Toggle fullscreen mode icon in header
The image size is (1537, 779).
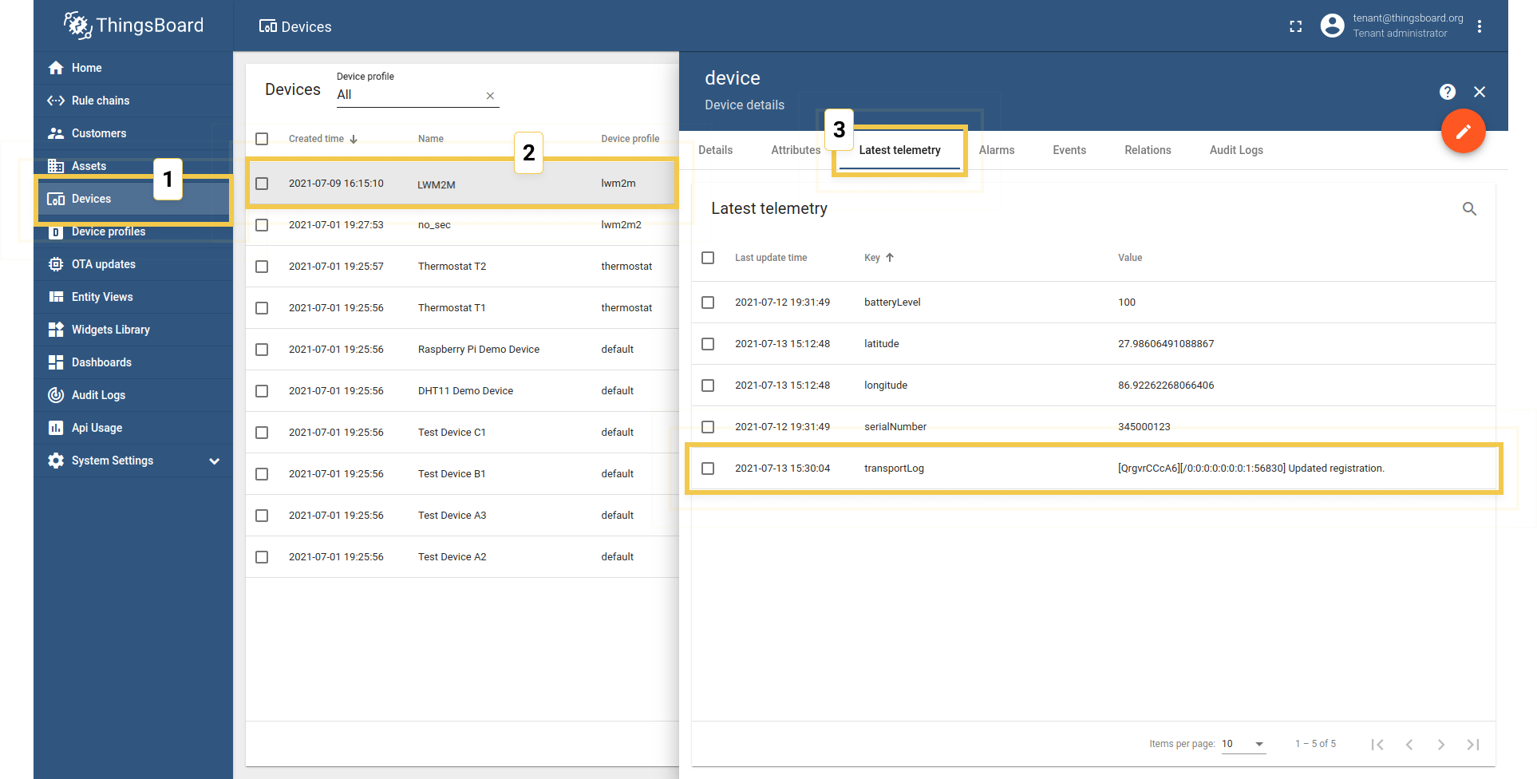pos(1295,26)
